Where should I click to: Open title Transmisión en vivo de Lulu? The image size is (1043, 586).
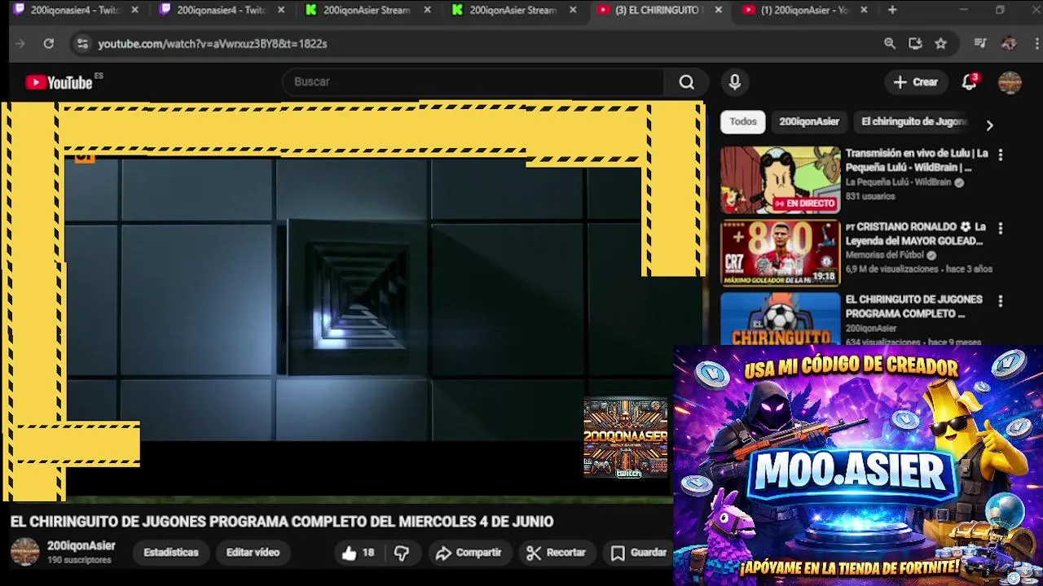(x=917, y=160)
